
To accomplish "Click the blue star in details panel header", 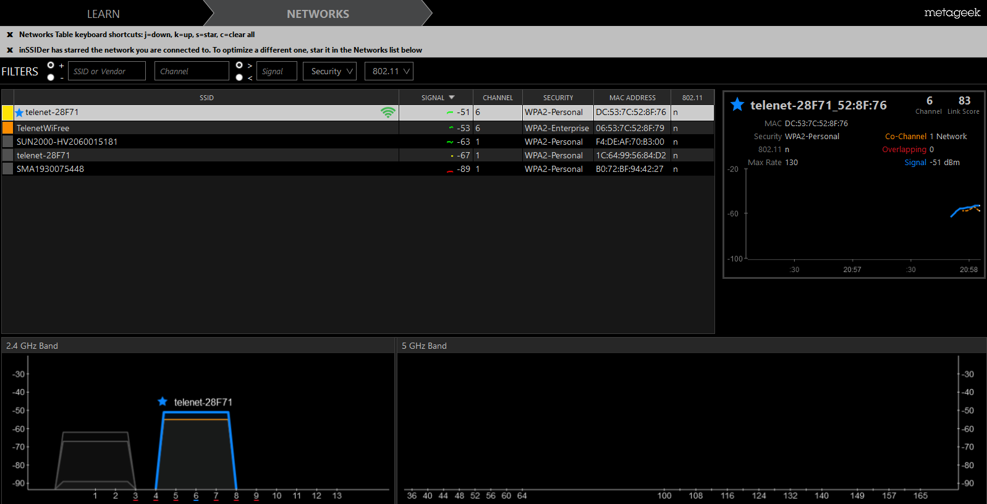I will pos(737,105).
